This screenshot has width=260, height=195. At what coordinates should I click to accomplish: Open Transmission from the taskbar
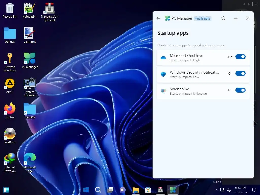pyautogui.click(x=160, y=190)
